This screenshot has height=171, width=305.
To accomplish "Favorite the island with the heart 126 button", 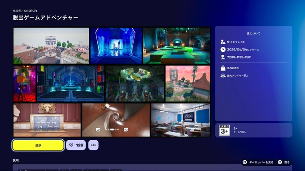I will coord(76,145).
